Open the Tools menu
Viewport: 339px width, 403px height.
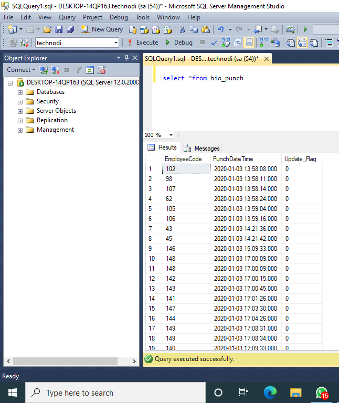[142, 17]
